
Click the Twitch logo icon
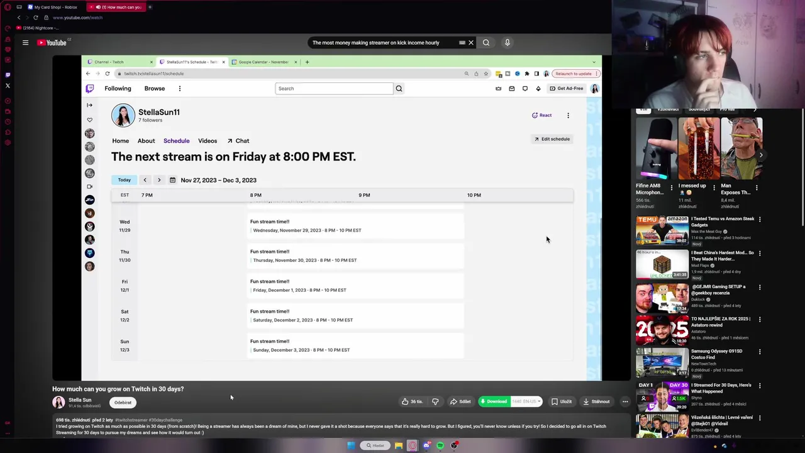point(90,89)
